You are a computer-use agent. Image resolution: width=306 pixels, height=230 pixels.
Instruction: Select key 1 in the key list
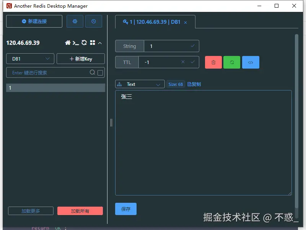pyautogui.click(x=55, y=88)
